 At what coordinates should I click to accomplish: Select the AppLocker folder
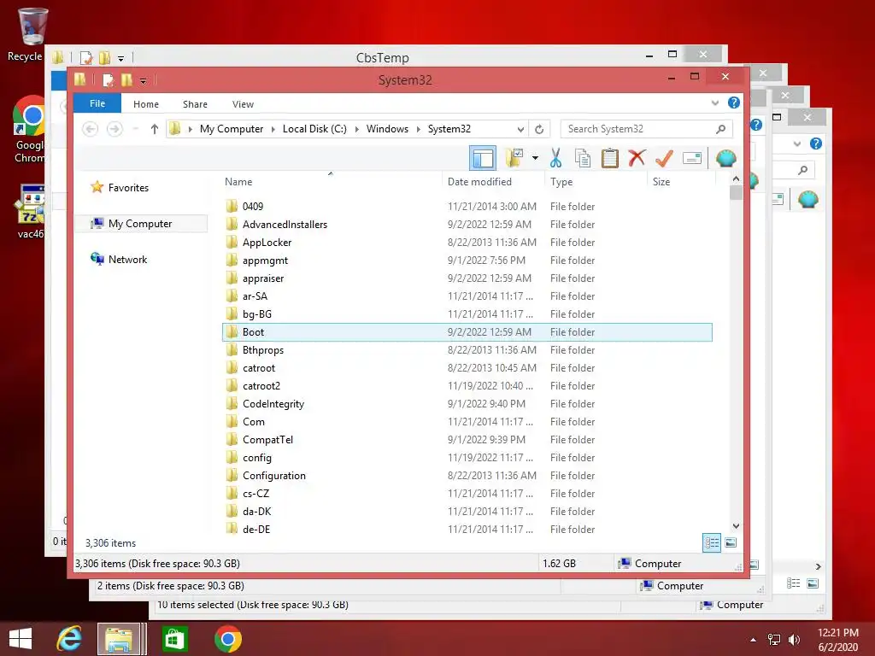467,242
